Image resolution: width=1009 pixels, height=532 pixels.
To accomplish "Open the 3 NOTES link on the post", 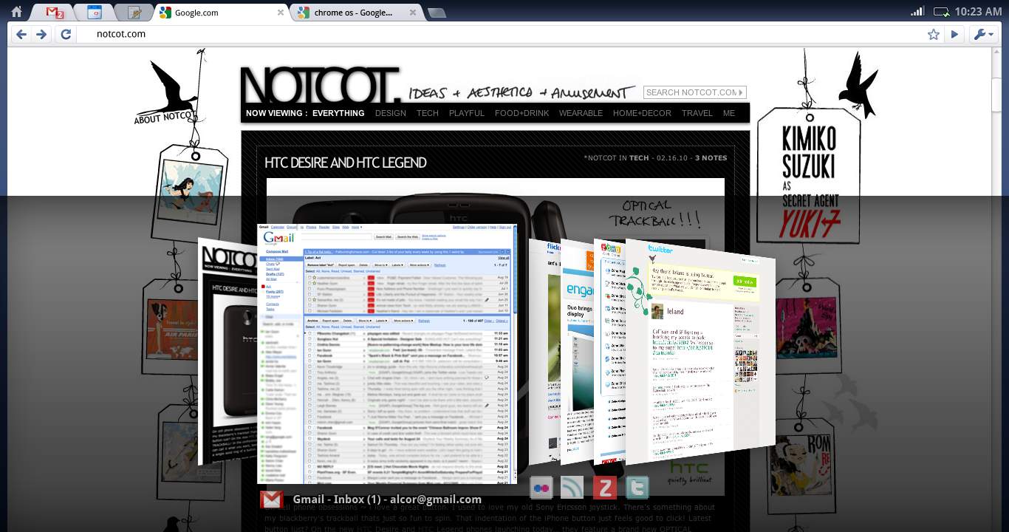I will pos(711,158).
